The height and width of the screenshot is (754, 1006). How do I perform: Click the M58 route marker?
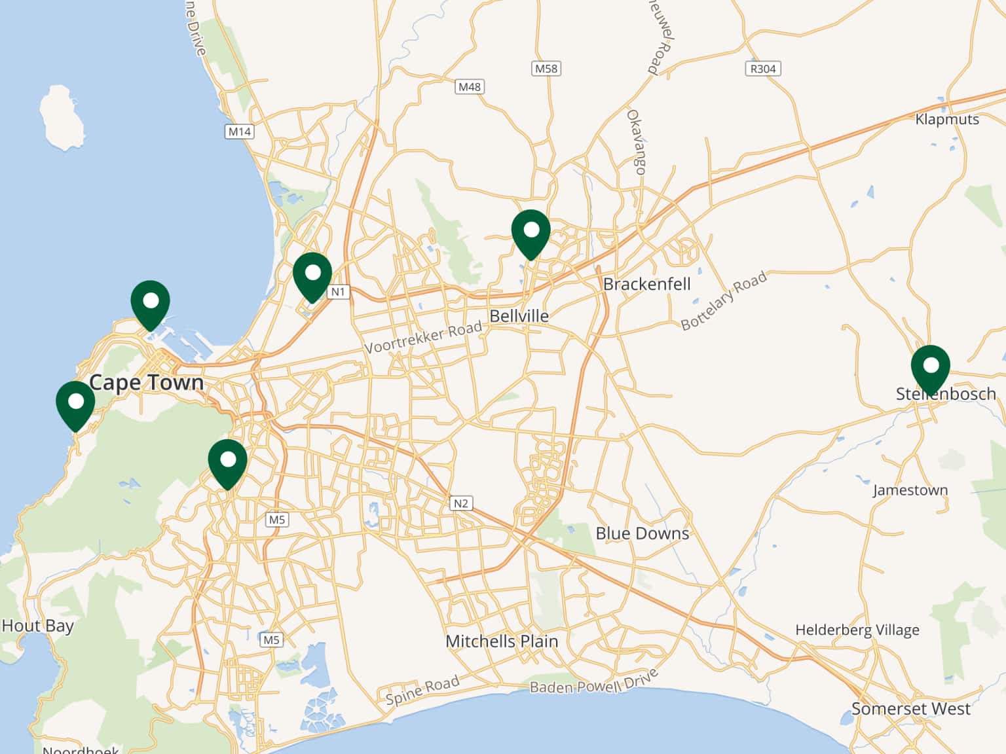[x=546, y=69]
